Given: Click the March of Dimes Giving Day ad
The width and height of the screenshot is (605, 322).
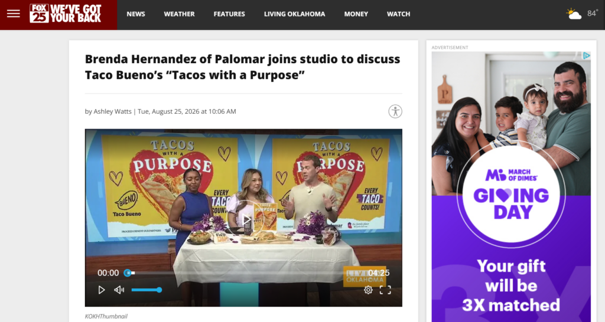Looking at the screenshot, I should (x=511, y=187).
